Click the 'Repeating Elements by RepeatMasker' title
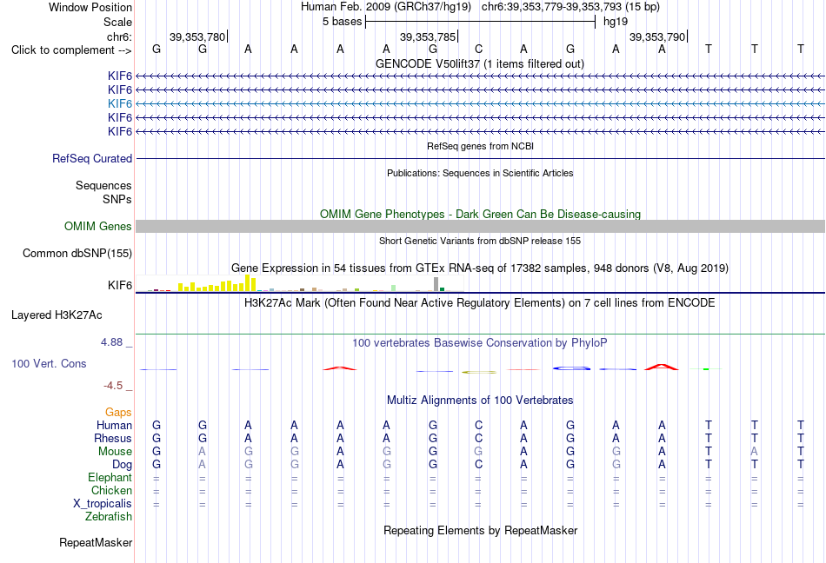Image resolution: width=826 pixels, height=563 pixels. pos(481,530)
